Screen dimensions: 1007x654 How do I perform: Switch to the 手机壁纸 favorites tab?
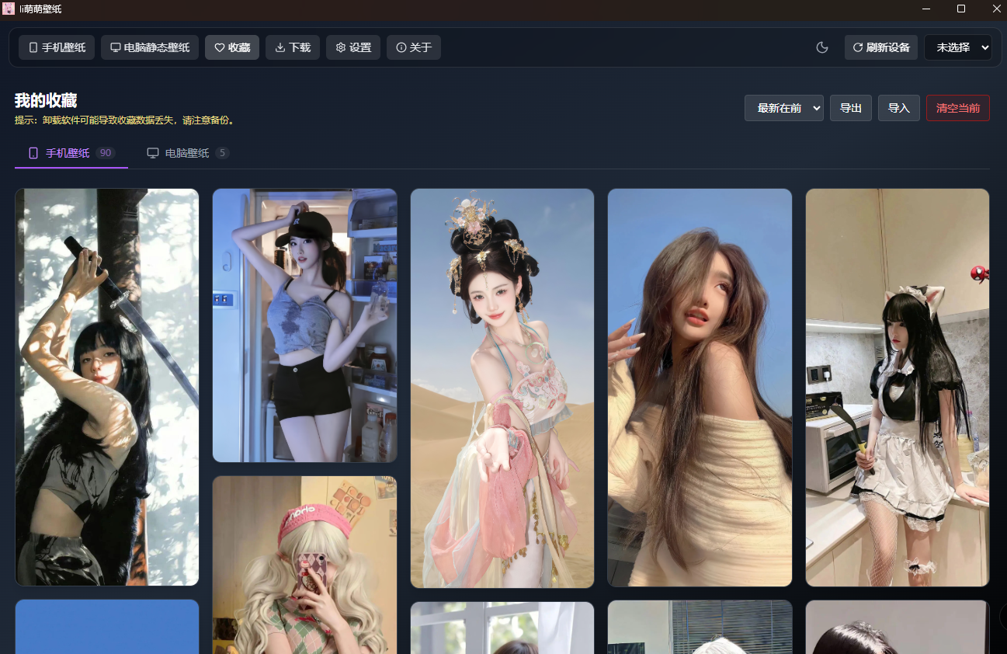71,153
